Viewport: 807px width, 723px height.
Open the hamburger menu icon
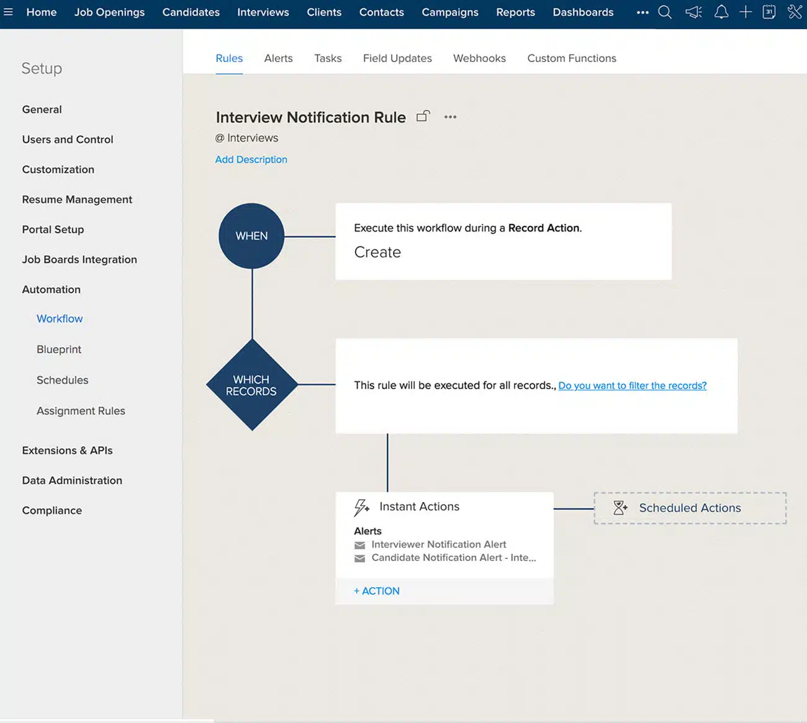[x=8, y=12]
